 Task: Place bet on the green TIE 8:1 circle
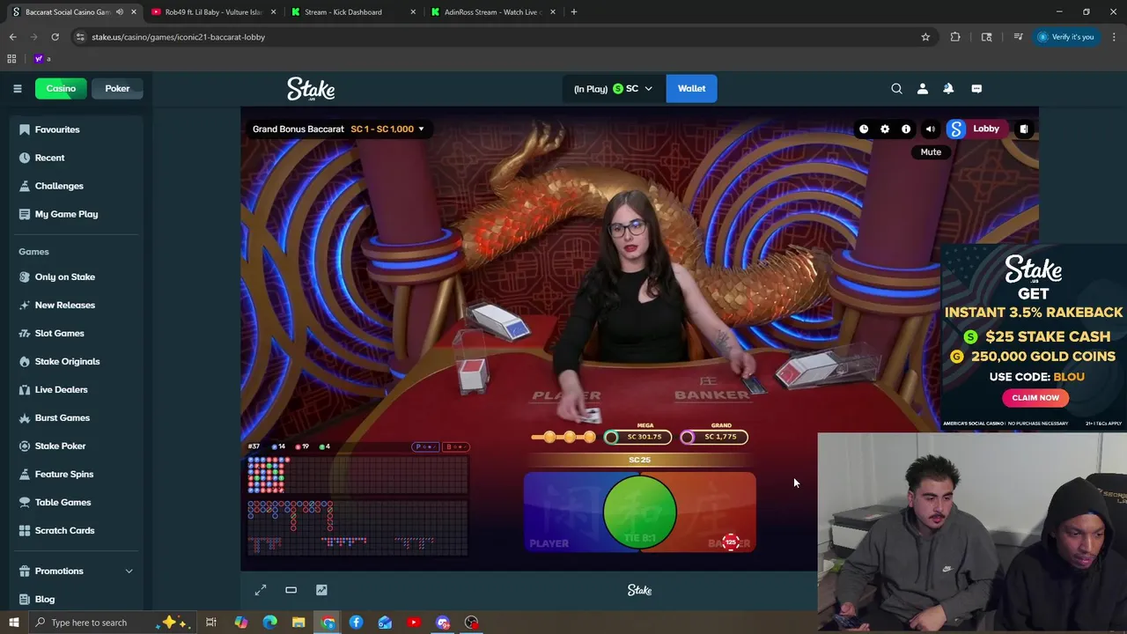click(640, 512)
